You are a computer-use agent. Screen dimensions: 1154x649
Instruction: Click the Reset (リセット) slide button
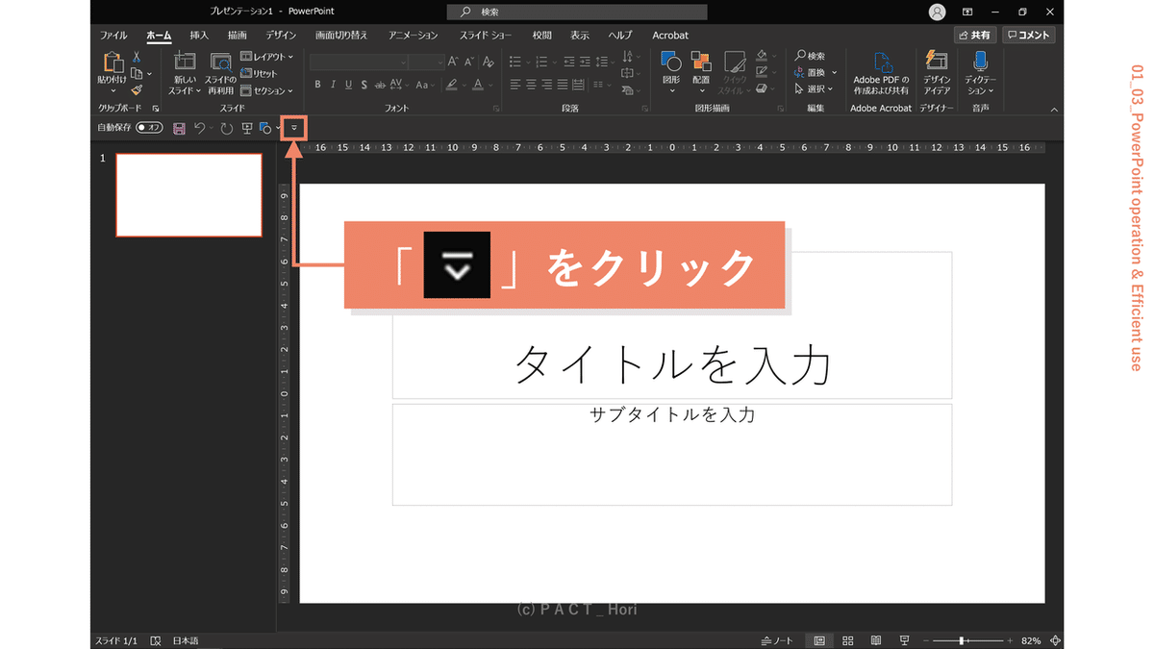[x=259, y=73]
